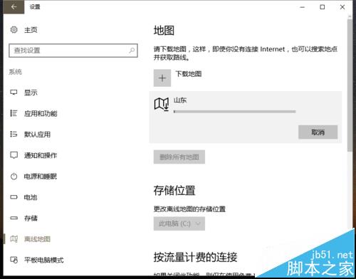Select Notifications and actions icon
The width and height of the screenshot is (356, 279).
pyautogui.click(x=14, y=155)
